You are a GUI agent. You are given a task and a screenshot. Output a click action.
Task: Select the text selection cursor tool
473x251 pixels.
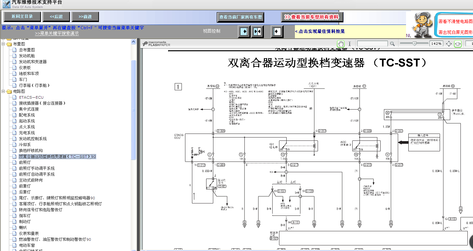(350, 43)
